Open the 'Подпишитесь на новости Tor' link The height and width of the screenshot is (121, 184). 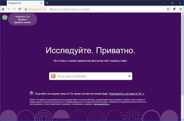tap(127, 94)
